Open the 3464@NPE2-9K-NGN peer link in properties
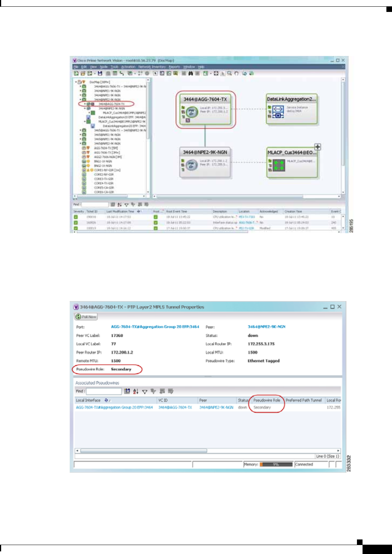392x554 pixels. coord(267,327)
